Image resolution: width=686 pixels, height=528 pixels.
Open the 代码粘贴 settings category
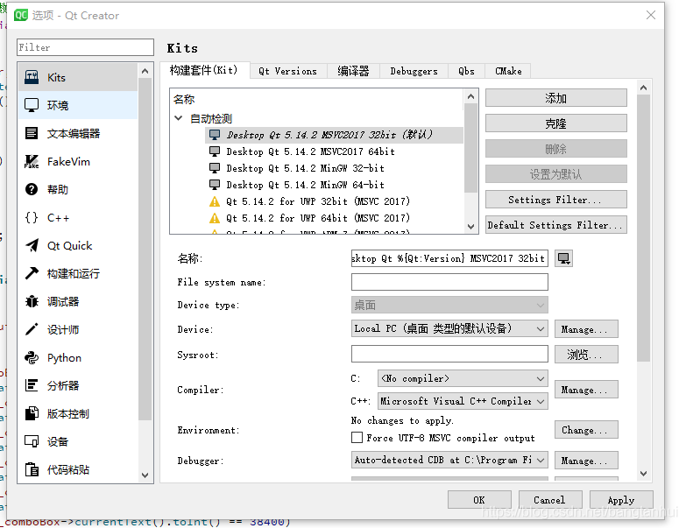pyautogui.click(x=78, y=469)
